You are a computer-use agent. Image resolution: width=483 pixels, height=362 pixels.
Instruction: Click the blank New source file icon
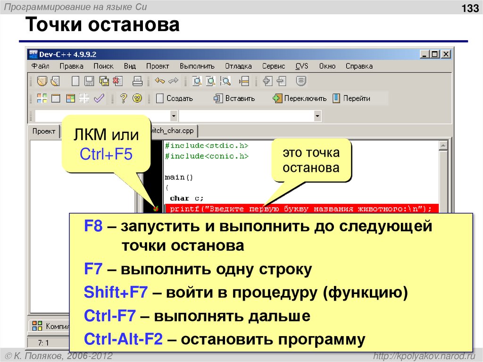(75, 81)
